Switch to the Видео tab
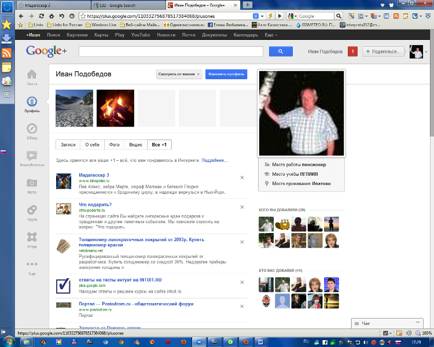Viewport: 434px width, 347px height. click(x=135, y=145)
